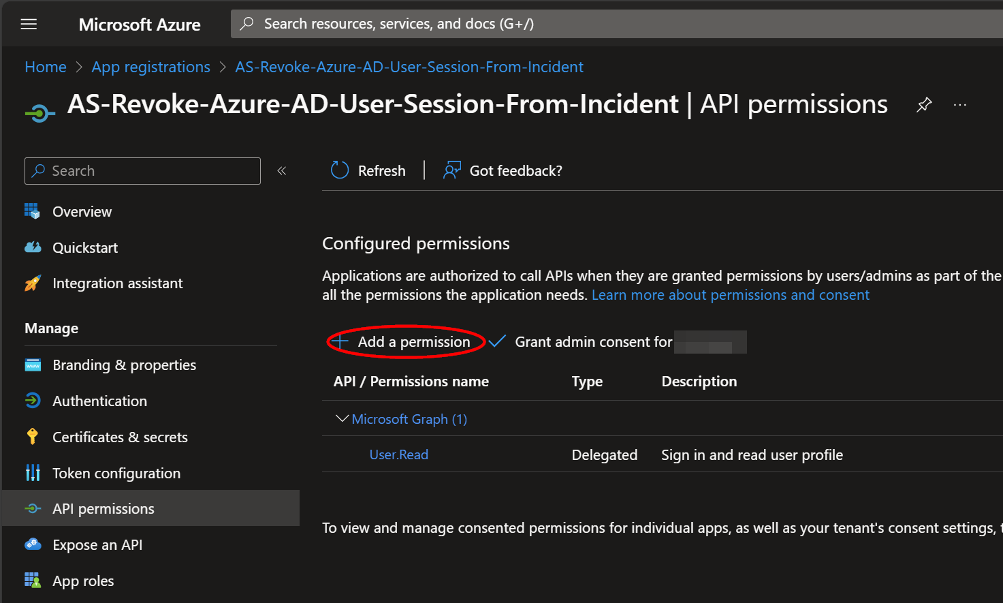The height and width of the screenshot is (603, 1003).
Task: Navigate to App registrations breadcrumb
Action: click(150, 67)
